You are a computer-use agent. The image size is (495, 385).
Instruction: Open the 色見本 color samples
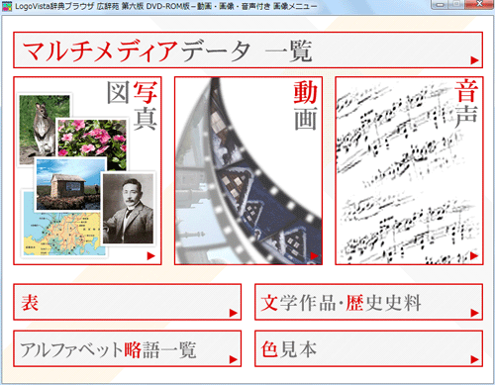369,348
